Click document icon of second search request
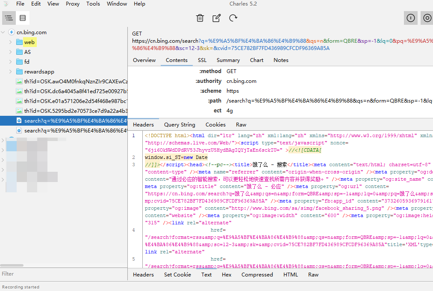Screen dimensions: 433x291 click(19, 131)
